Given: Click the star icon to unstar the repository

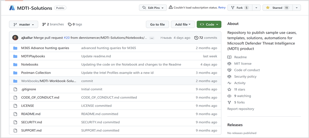Looking at the screenshot, I should tap(268, 8).
